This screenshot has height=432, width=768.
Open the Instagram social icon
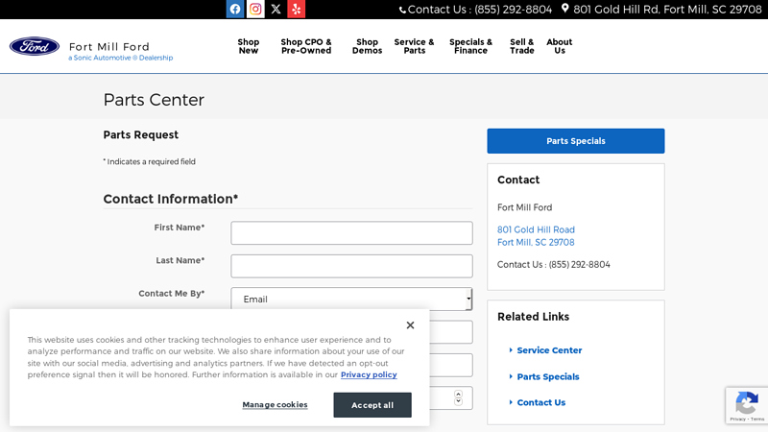click(255, 10)
